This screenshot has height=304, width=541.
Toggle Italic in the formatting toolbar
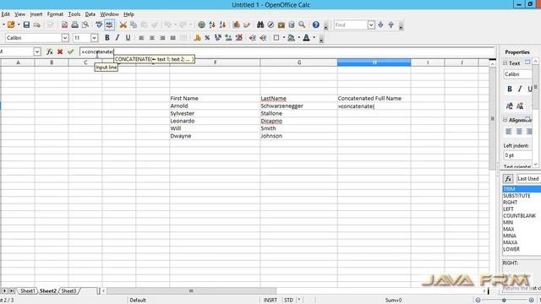click(x=117, y=38)
